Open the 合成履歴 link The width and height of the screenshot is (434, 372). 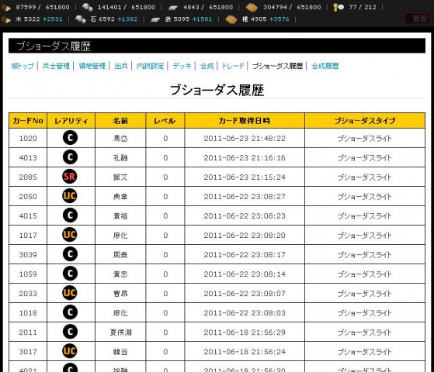click(325, 66)
